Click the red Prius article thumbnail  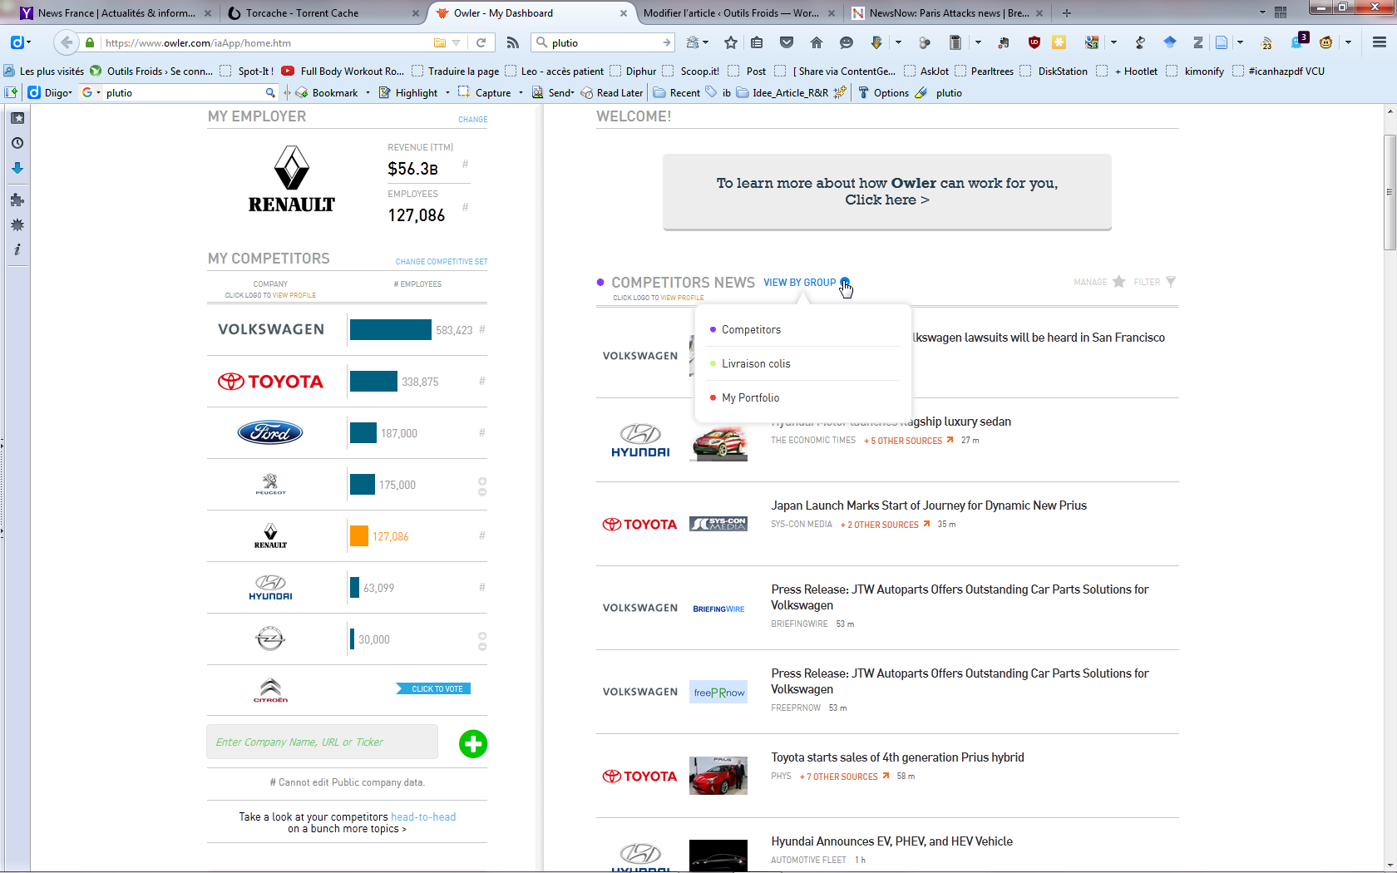pos(718,776)
